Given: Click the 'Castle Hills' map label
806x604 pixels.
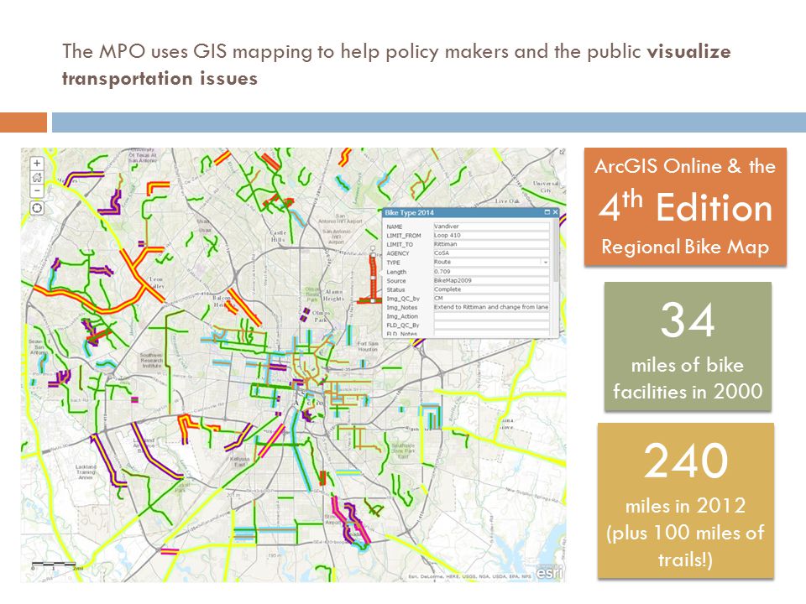Looking at the screenshot, I should tap(278, 237).
